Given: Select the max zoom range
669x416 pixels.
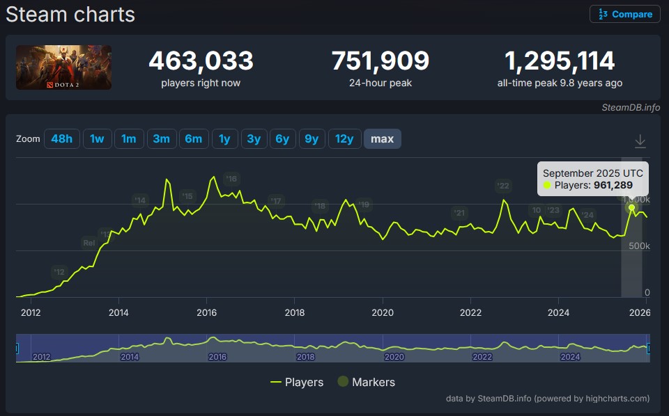Looking at the screenshot, I should click(x=383, y=139).
